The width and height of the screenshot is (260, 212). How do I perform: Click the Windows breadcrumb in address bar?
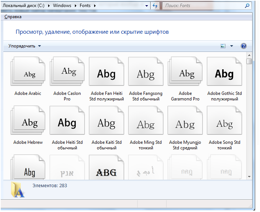[x=62, y=6]
